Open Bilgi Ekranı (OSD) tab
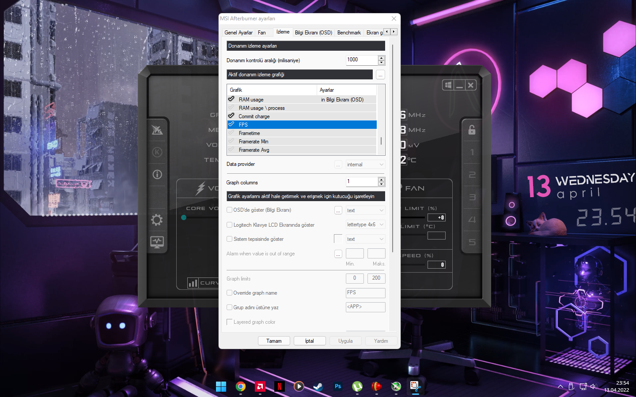 pyautogui.click(x=314, y=33)
